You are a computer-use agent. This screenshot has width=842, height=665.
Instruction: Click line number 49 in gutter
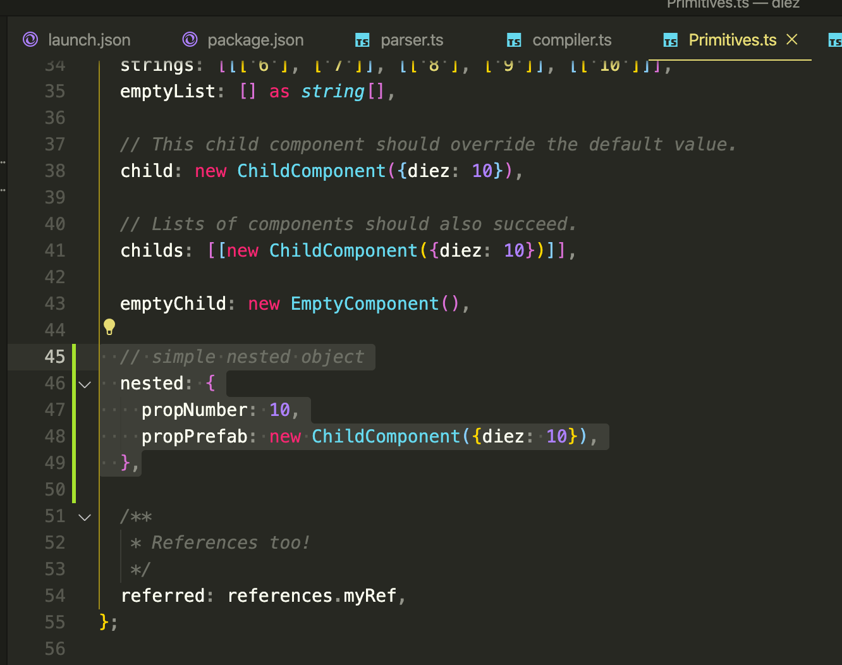click(55, 463)
